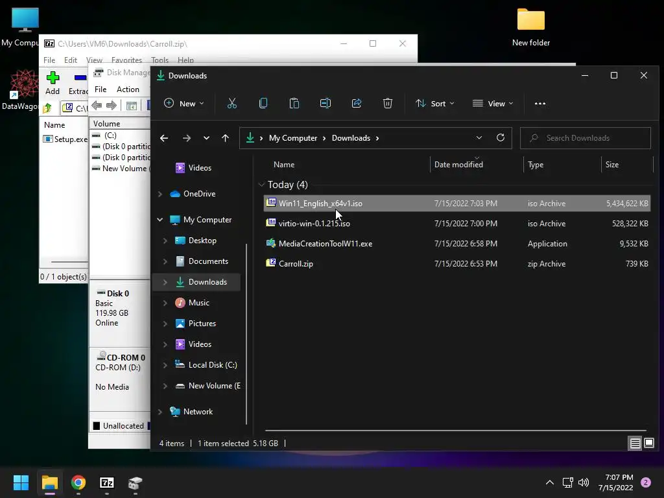The width and height of the screenshot is (664, 498).
Task: Click the 7-Zip up-folder icon
Action: (47, 108)
